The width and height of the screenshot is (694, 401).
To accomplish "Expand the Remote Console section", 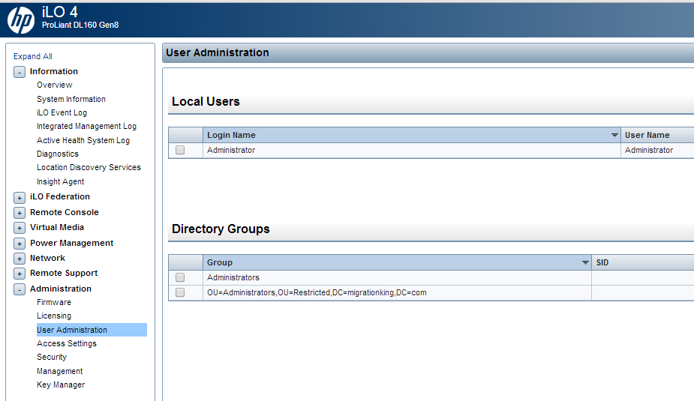I will pos(20,213).
